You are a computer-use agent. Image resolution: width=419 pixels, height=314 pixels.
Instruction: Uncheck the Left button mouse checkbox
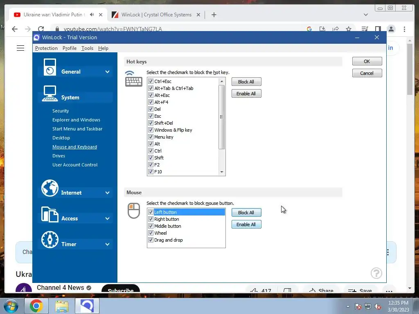click(151, 212)
